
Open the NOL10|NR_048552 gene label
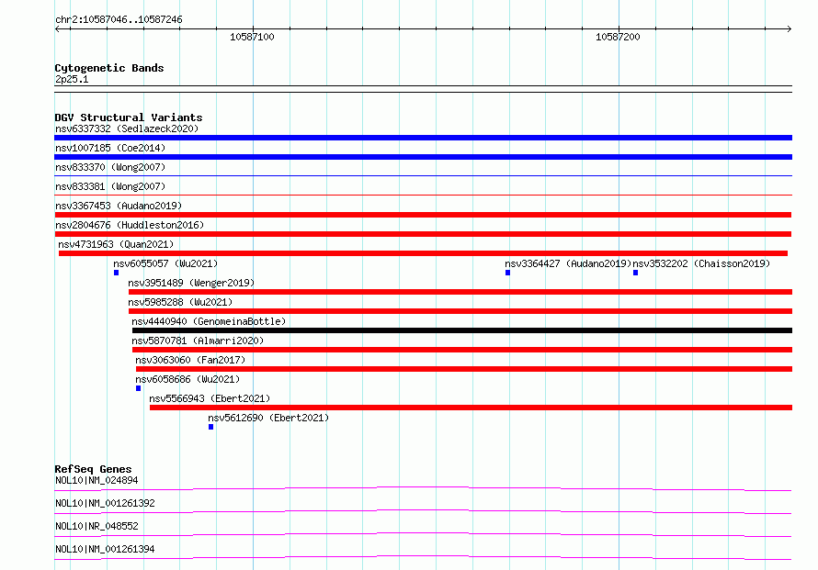[x=97, y=526]
